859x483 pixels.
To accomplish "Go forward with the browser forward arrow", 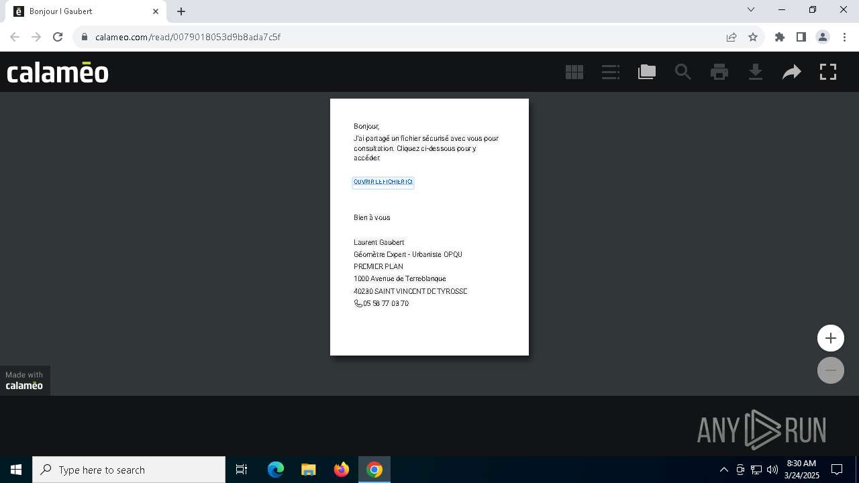I will [36, 37].
